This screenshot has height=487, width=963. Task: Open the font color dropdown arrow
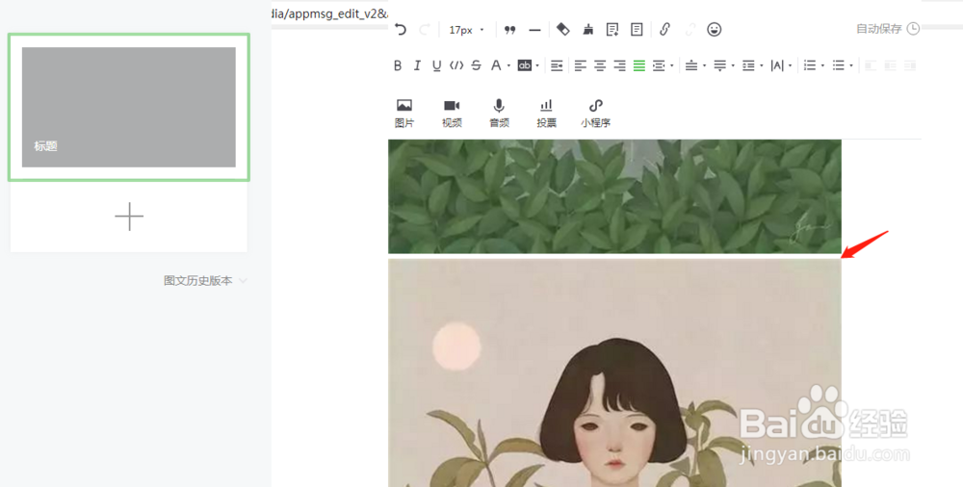point(508,65)
